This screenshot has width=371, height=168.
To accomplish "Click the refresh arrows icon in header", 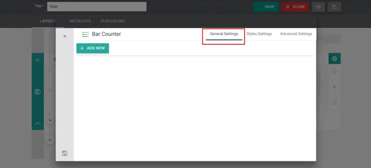I will [318, 7].
